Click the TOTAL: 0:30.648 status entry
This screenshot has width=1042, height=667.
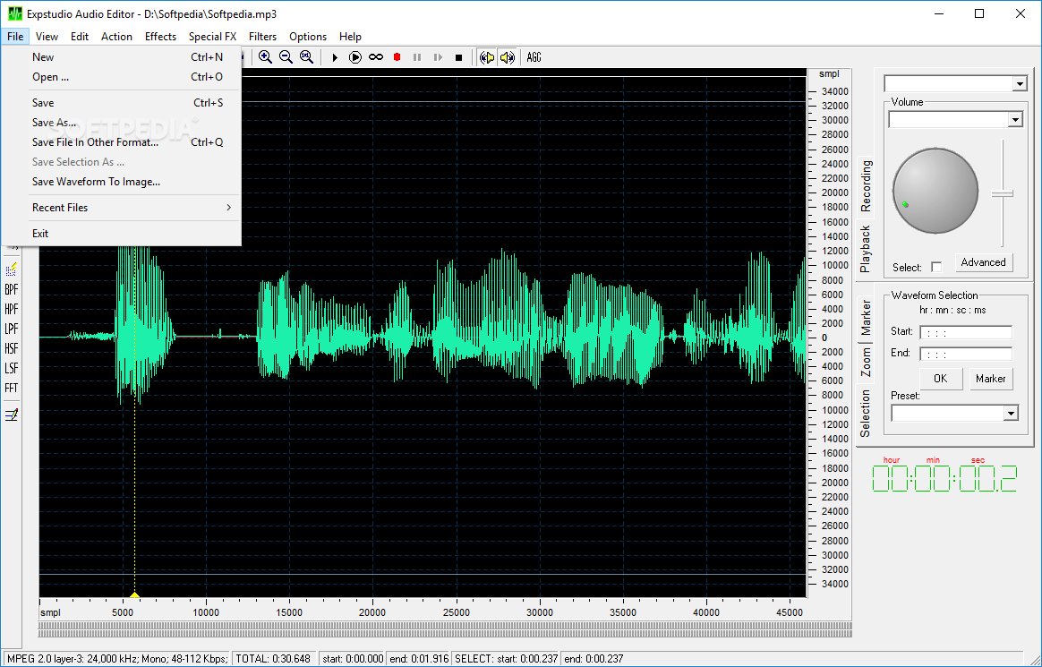[272, 659]
